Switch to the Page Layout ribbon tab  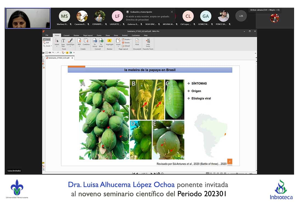tap(88, 35)
